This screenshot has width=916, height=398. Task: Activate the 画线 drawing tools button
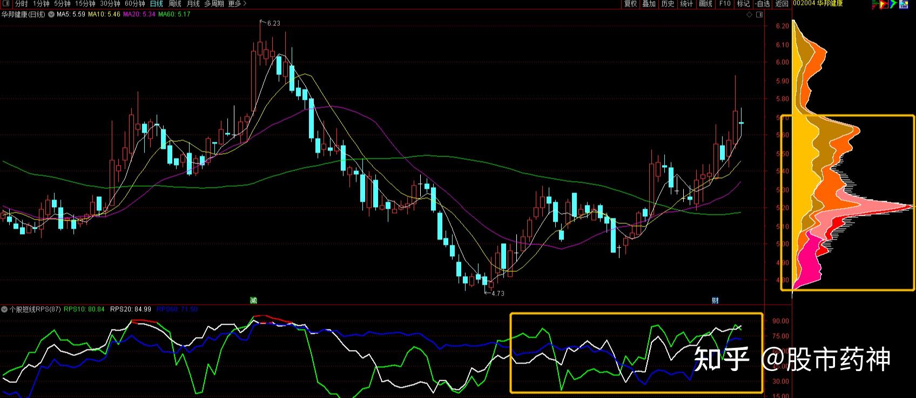pos(706,4)
